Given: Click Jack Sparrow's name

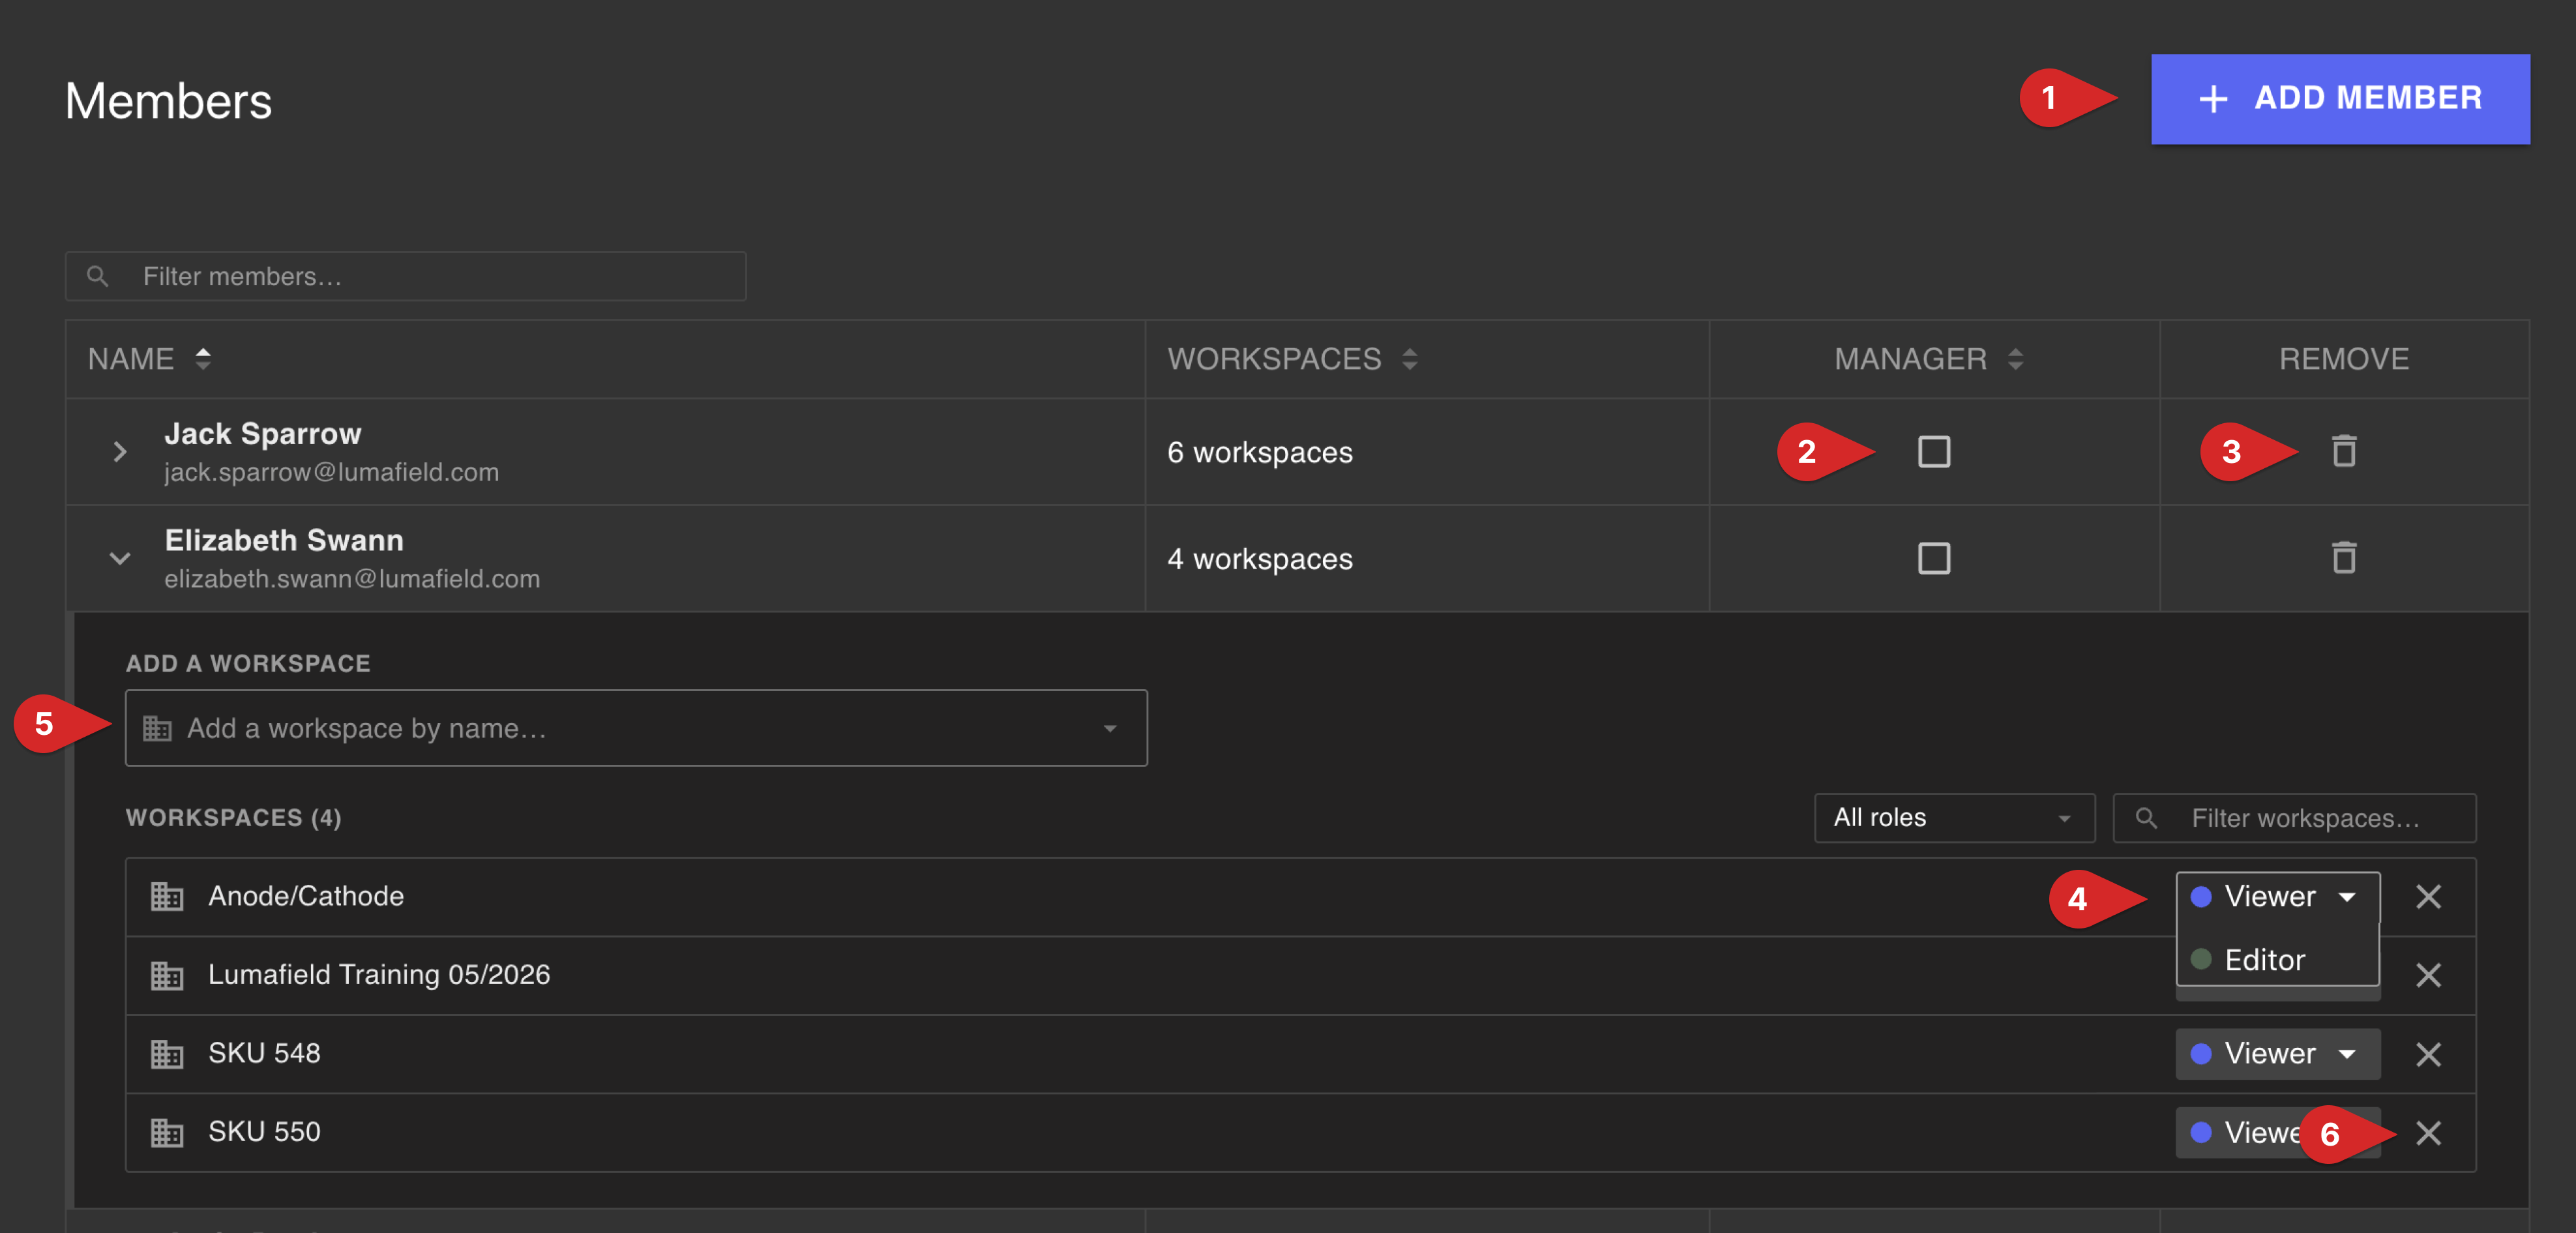Looking at the screenshot, I should click(262, 433).
